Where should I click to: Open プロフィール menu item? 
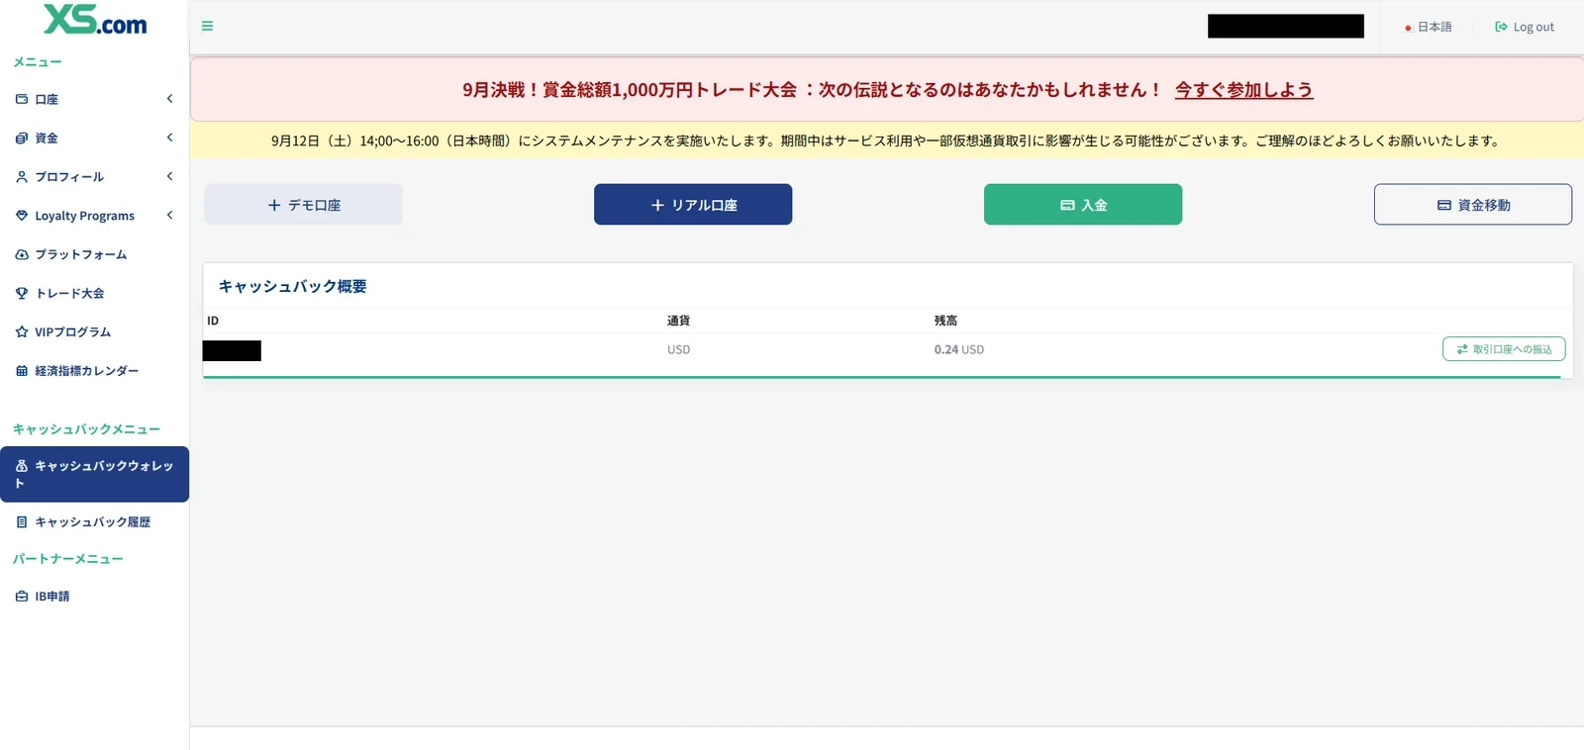tap(94, 176)
